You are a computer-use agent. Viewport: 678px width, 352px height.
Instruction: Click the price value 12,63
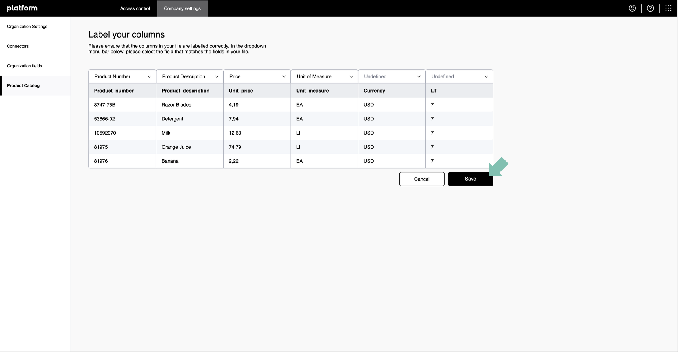tap(235, 133)
